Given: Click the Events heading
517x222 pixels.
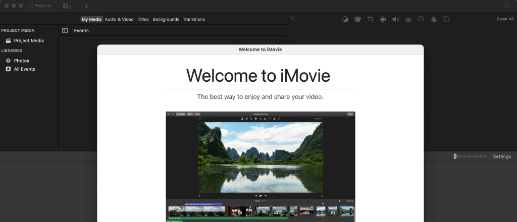Looking at the screenshot, I should click(81, 31).
